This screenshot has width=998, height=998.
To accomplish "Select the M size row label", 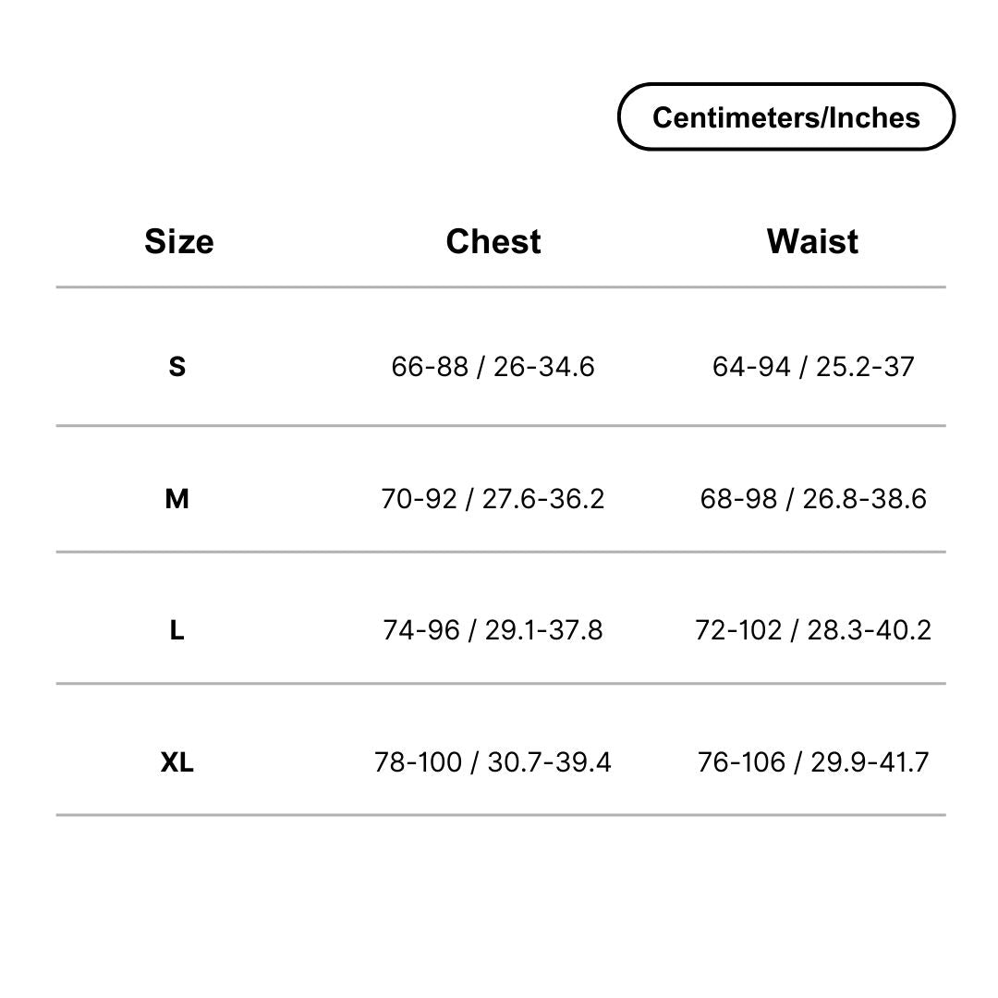I will pos(176,499).
